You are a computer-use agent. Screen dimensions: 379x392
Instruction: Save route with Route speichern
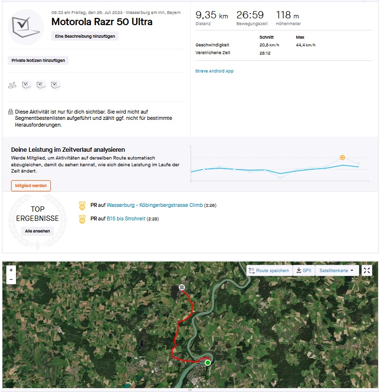pyautogui.click(x=269, y=271)
